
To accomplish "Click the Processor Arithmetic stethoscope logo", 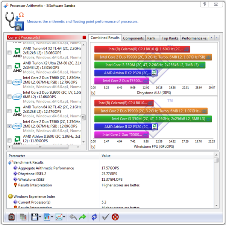I will 15,21.
